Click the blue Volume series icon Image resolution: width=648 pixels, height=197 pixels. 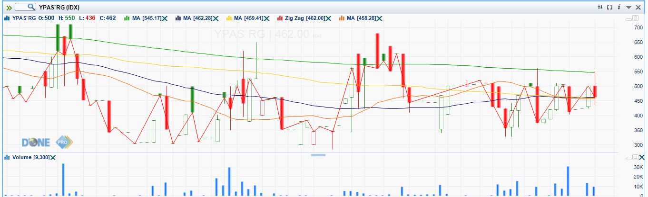pos(7,157)
